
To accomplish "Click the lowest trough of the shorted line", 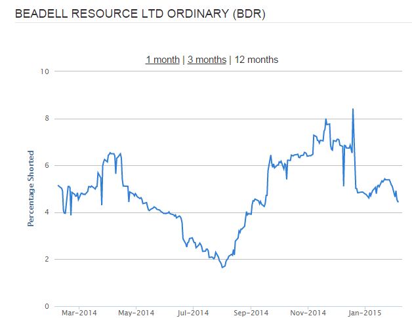I will click(222, 268).
